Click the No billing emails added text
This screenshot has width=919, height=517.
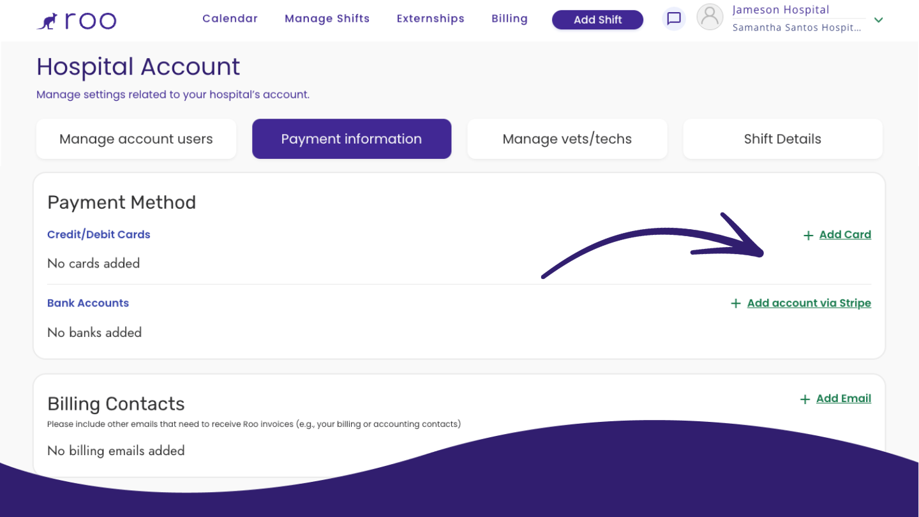point(116,451)
